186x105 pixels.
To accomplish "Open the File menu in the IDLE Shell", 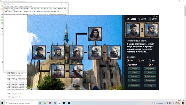I will (5, 6).
